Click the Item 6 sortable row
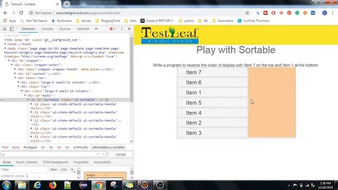The width and height of the screenshot is (338, 190). [x=212, y=82]
